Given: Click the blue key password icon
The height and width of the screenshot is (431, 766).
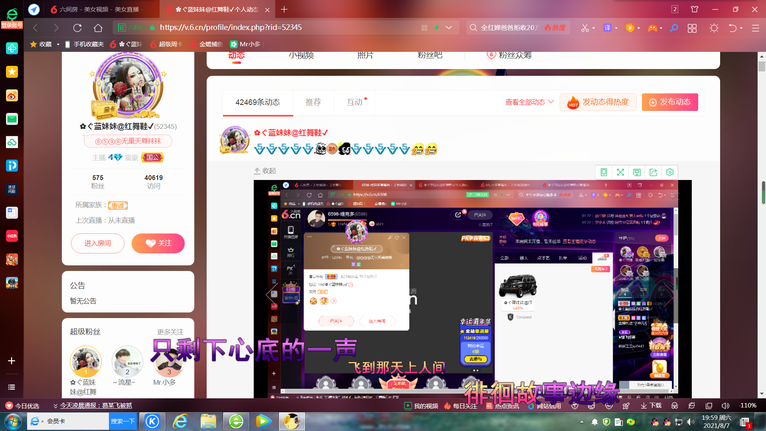Looking at the screenshot, I should coord(674,28).
